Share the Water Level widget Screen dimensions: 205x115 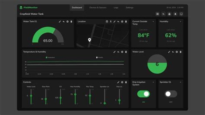coord(173,52)
